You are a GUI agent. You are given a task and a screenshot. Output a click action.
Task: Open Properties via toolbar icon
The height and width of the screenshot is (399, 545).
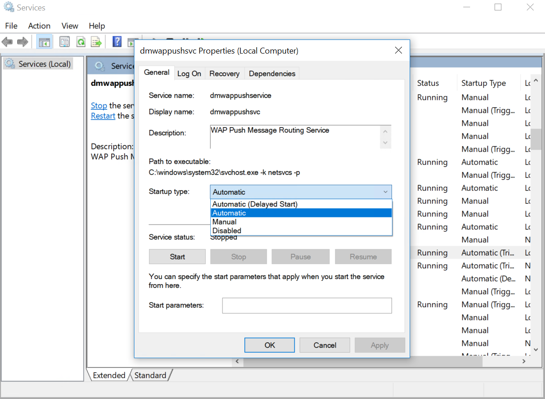(64, 42)
